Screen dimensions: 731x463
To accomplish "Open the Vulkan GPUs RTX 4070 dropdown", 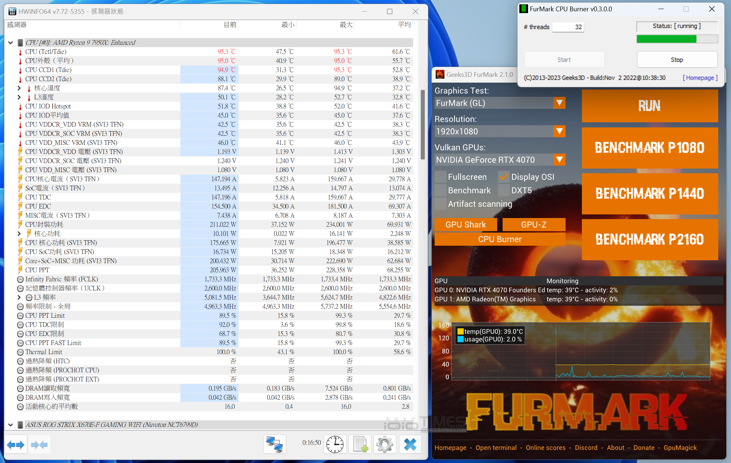I will click(559, 160).
